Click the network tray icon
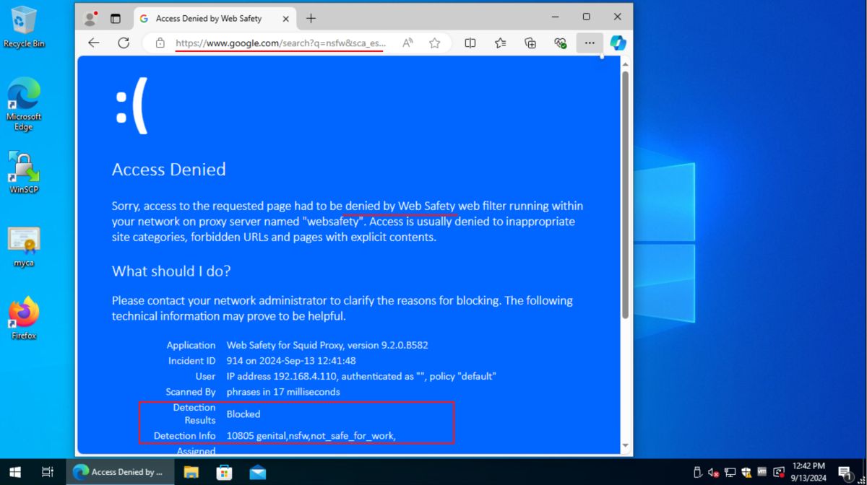867x485 pixels. tap(730, 473)
